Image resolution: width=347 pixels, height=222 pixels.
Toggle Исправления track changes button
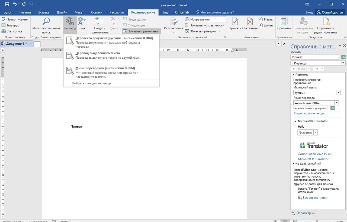pyautogui.click(x=173, y=26)
